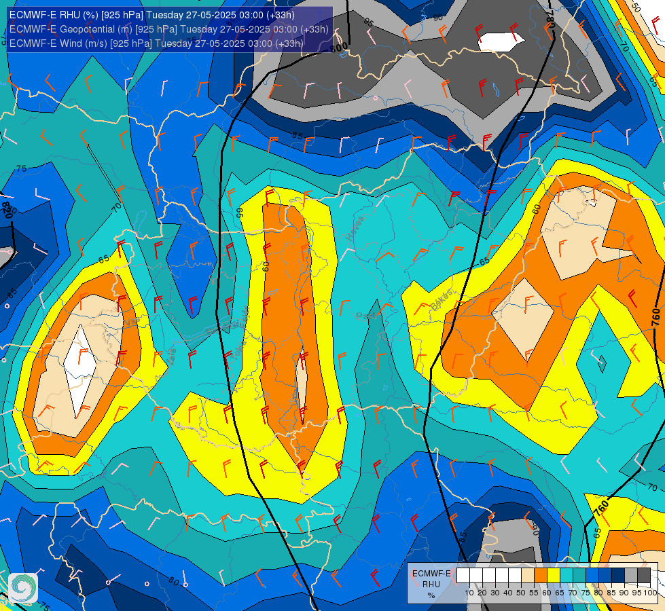Click the white legend swatch between 10 and 20
665x611 pixels.
(476, 576)
